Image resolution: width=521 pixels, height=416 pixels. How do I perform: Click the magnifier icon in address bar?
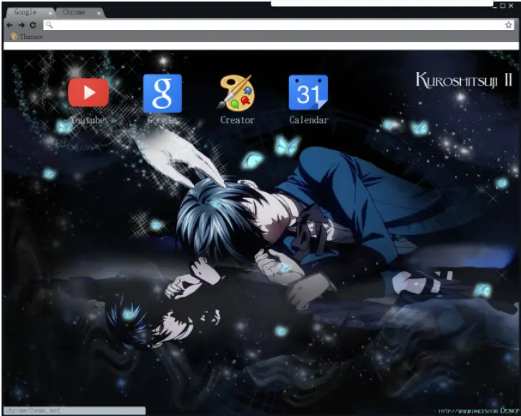click(49, 25)
